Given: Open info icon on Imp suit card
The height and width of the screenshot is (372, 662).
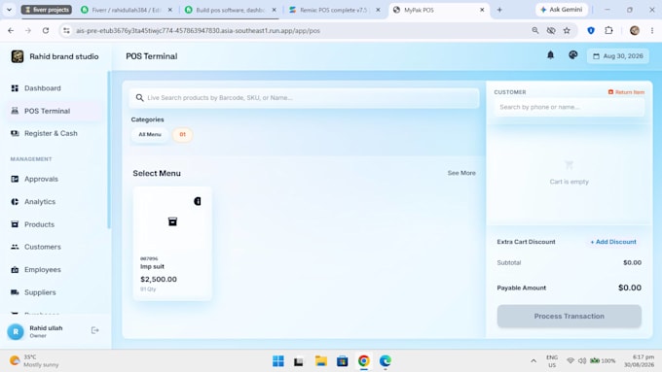Looking at the screenshot, I should [x=198, y=201].
